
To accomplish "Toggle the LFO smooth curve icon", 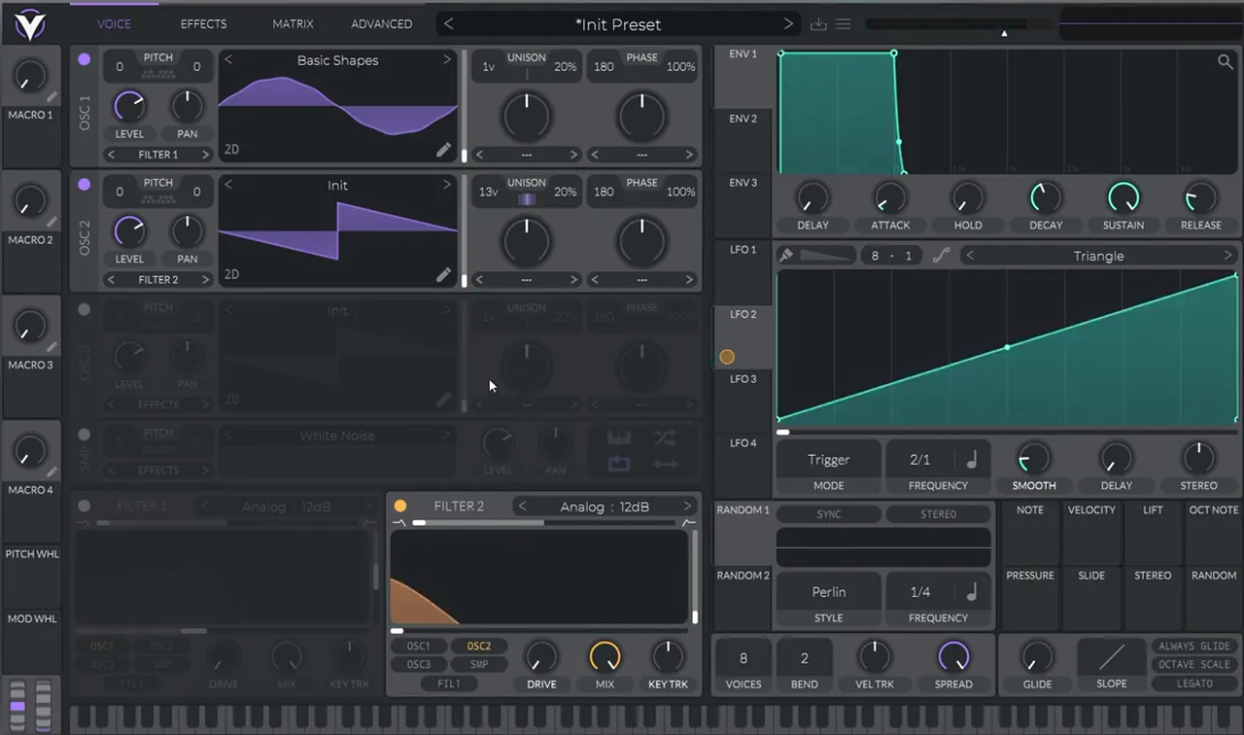I will tap(940, 256).
